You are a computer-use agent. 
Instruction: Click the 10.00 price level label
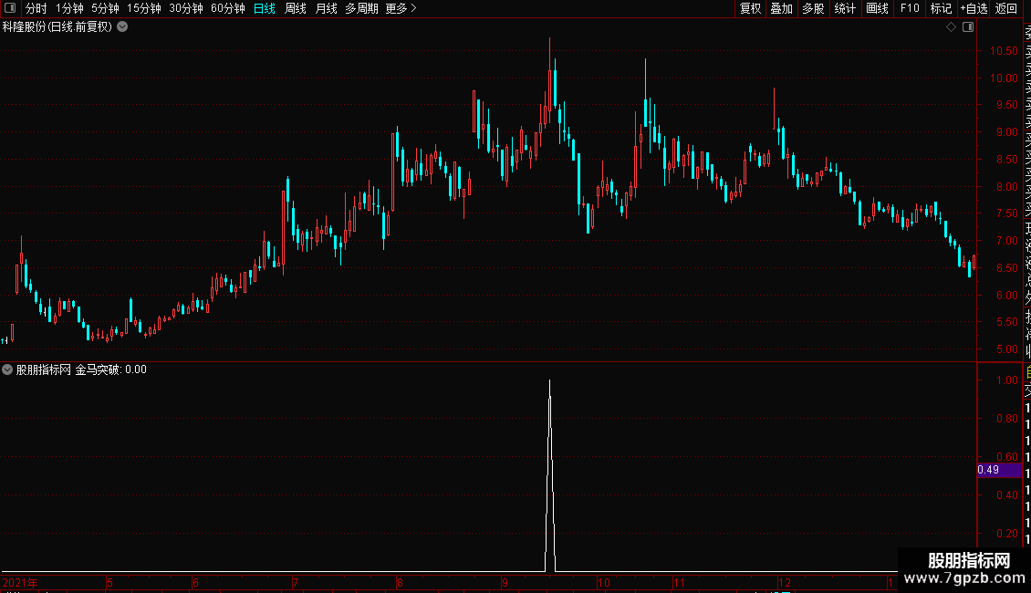click(x=1004, y=78)
